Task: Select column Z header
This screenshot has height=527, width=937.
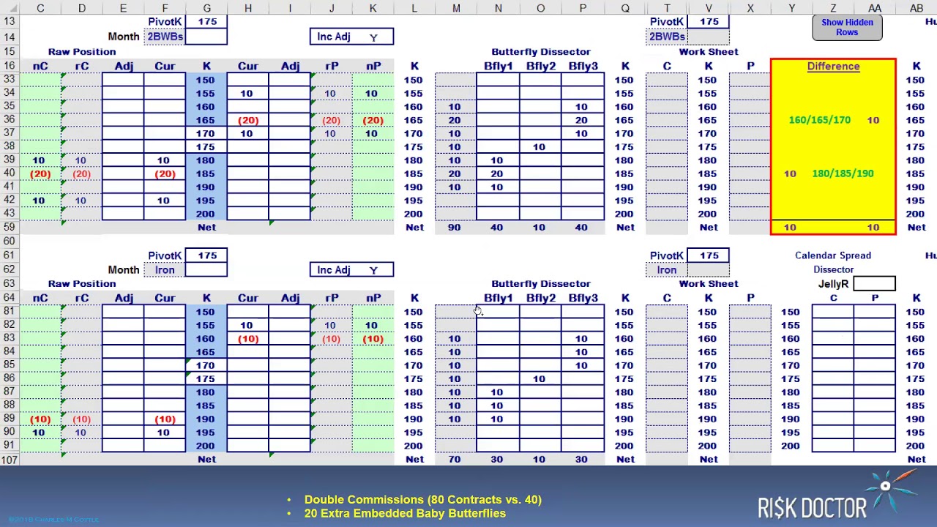Action: coord(833,8)
